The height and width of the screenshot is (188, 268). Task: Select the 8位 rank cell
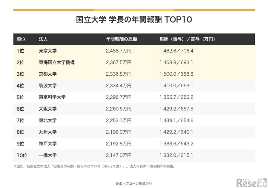[20, 132]
